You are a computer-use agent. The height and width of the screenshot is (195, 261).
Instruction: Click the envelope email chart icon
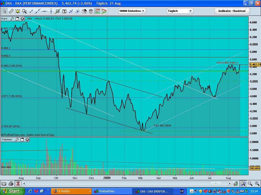click(x=4, y=184)
